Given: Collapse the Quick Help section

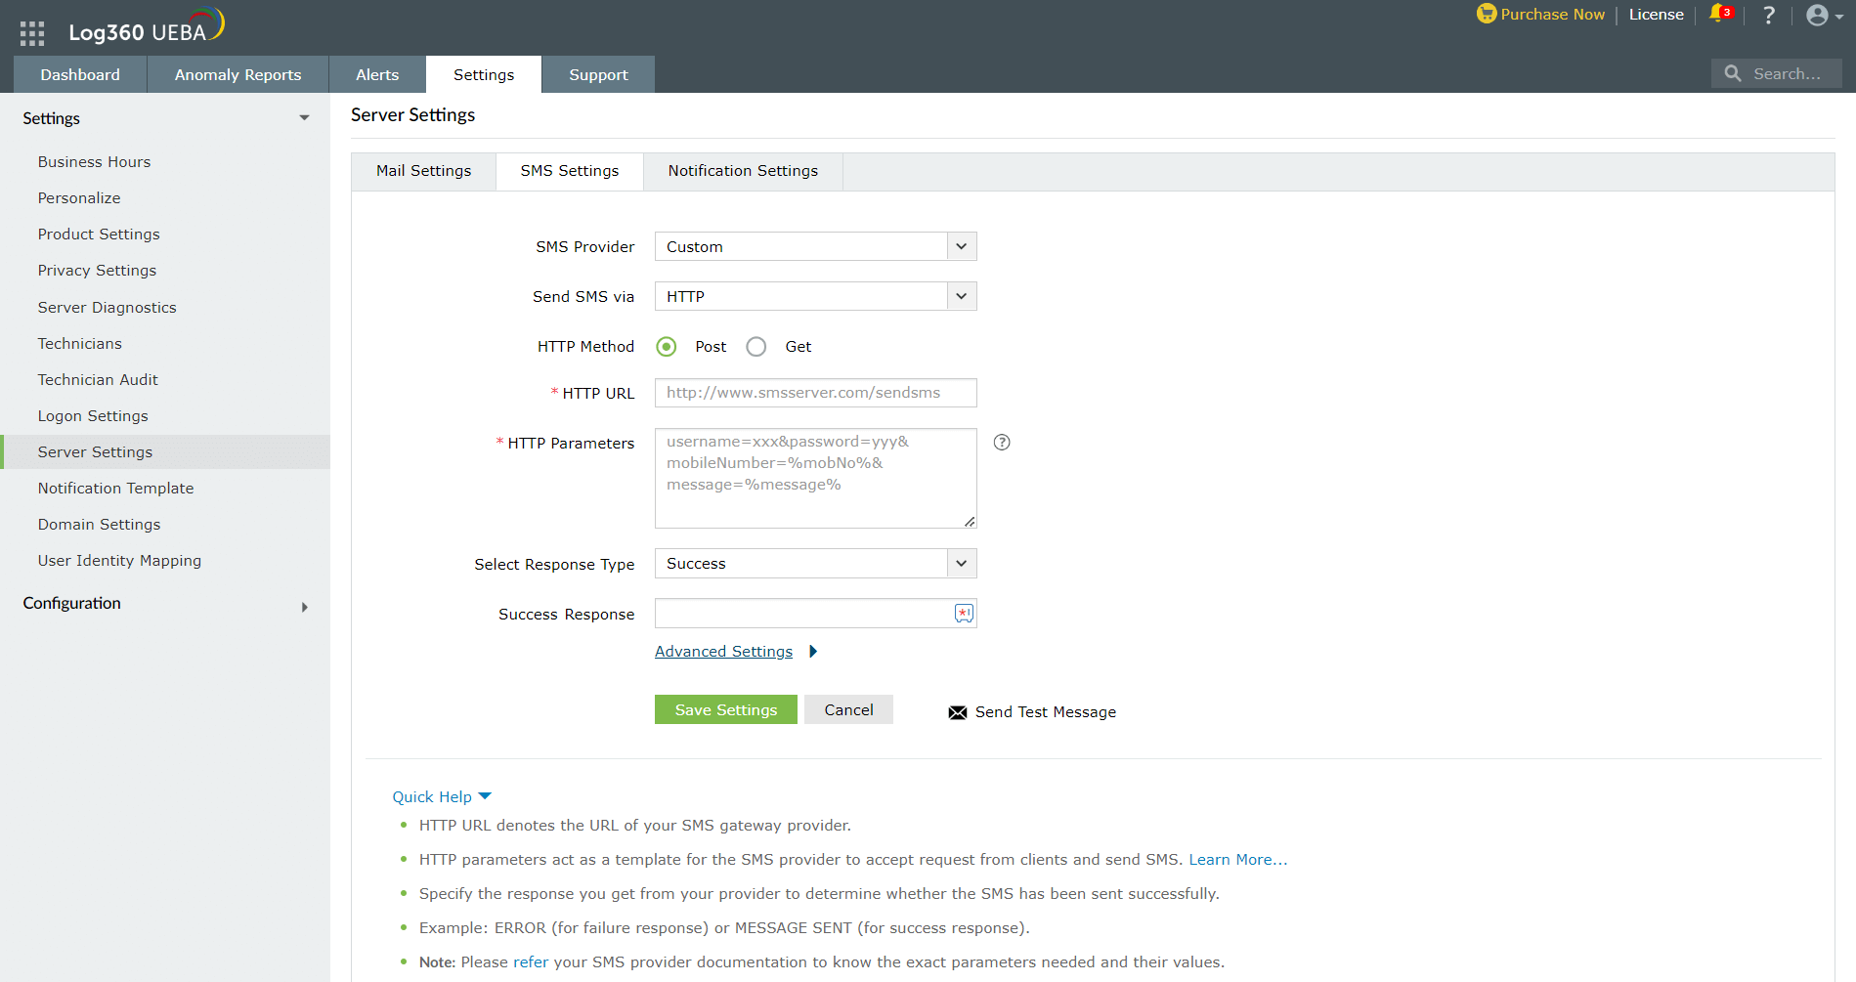Looking at the screenshot, I should click(442, 797).
